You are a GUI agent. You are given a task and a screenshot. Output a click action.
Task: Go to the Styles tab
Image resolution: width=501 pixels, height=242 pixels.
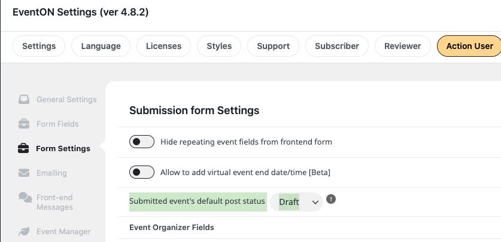pyautogui.click(x=219, y=46)
